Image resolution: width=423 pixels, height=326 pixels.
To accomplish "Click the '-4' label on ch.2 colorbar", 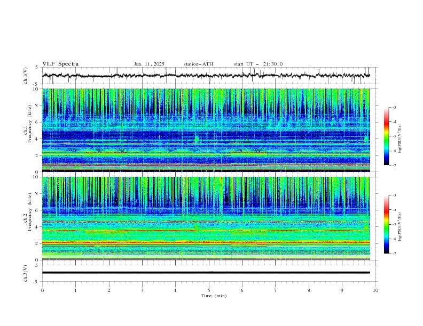I will click(394, 210).
